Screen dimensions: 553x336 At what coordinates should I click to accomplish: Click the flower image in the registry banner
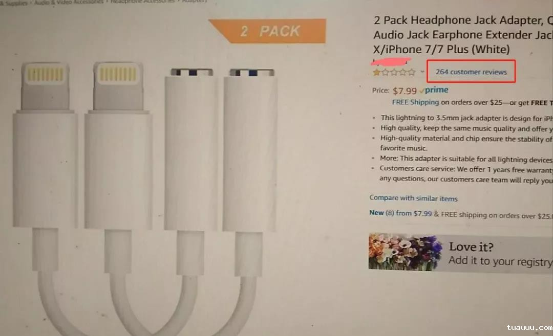click(405, 252)
